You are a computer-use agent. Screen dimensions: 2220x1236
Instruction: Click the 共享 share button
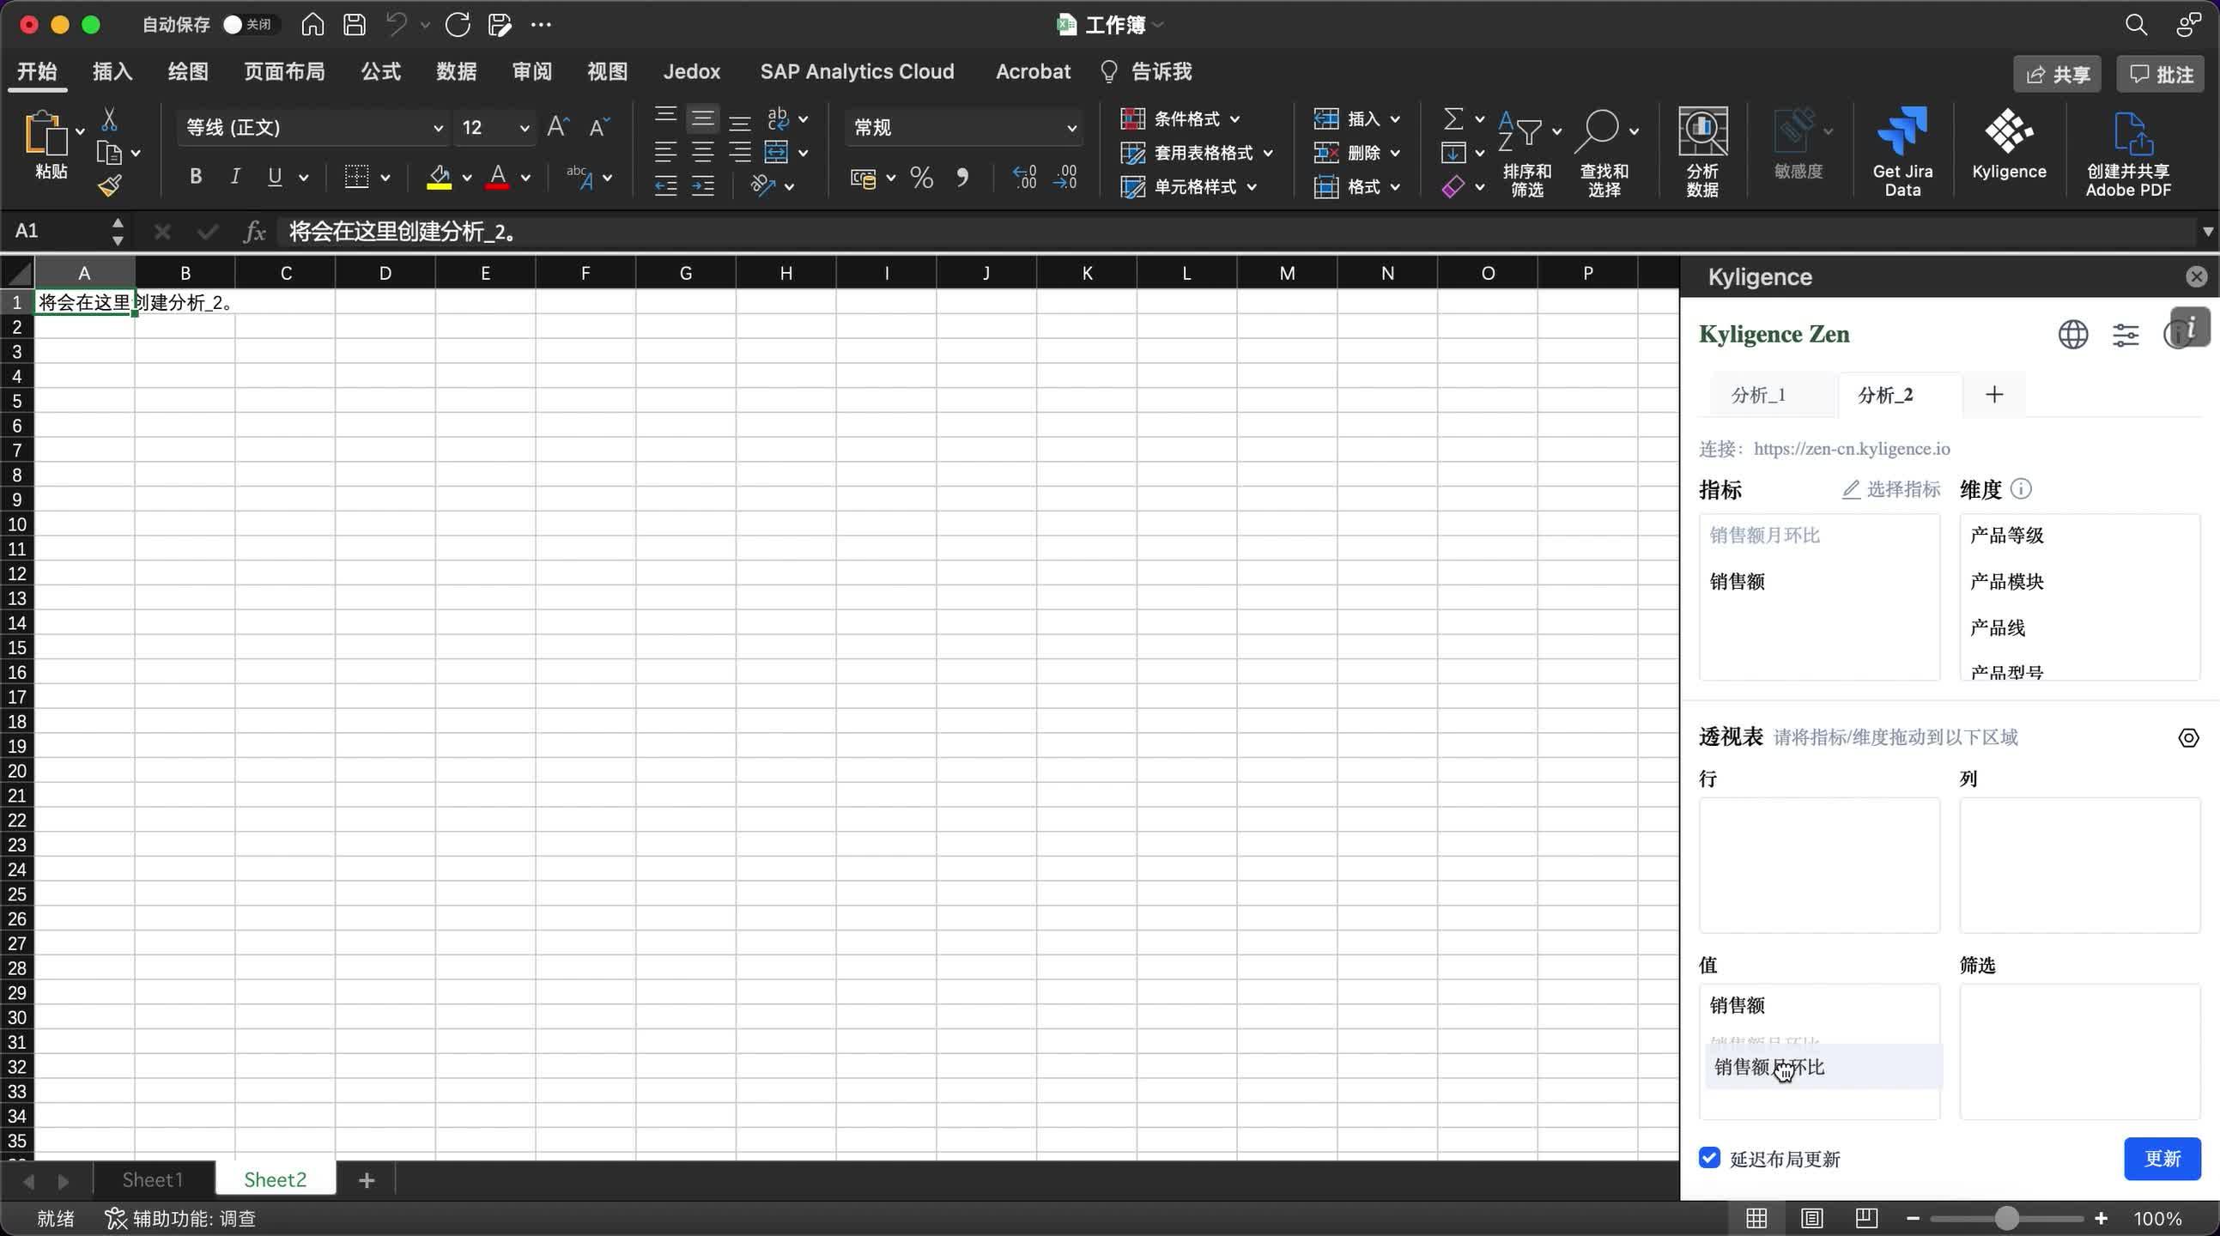2057,73
